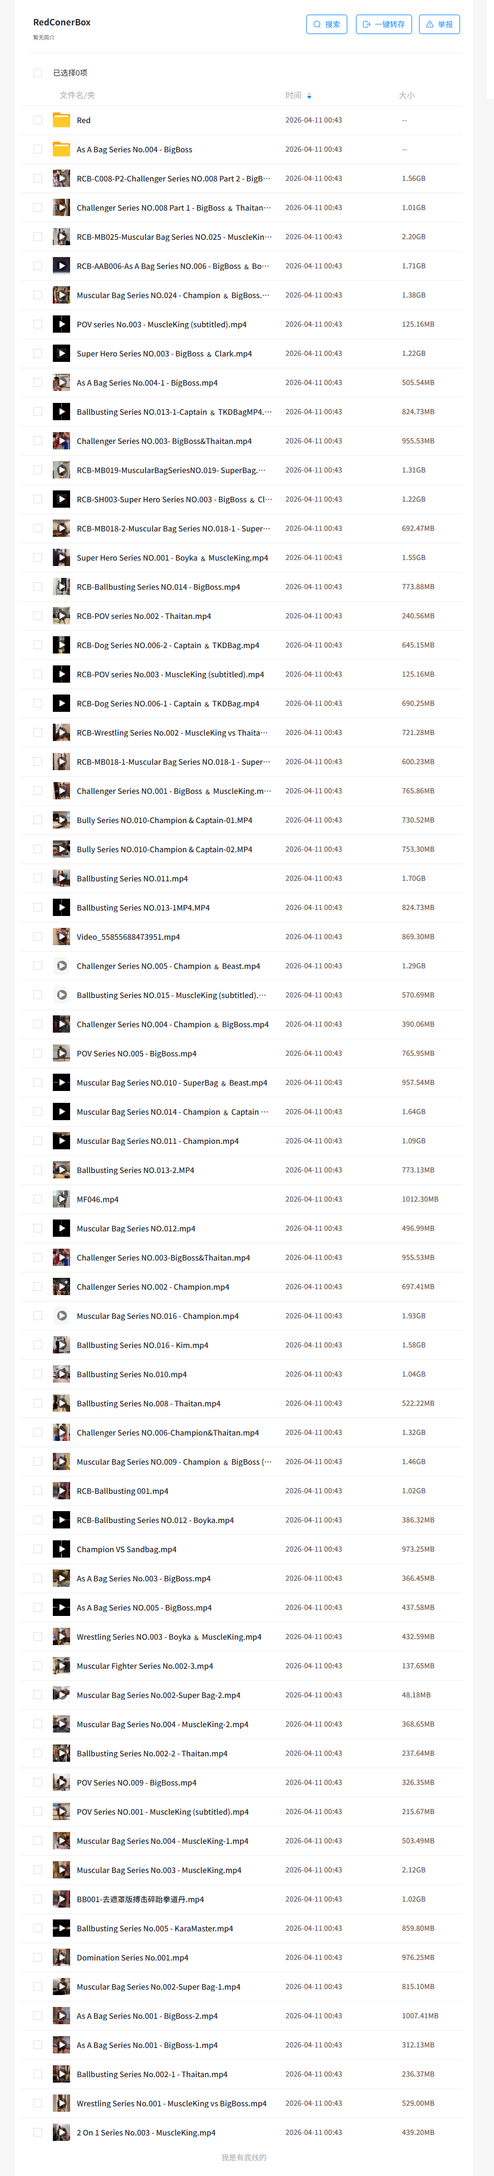This screenshot has width=494, height=2176.
Task: Select the checkbox for MF046.mp4
Action: coord(38,1198)
